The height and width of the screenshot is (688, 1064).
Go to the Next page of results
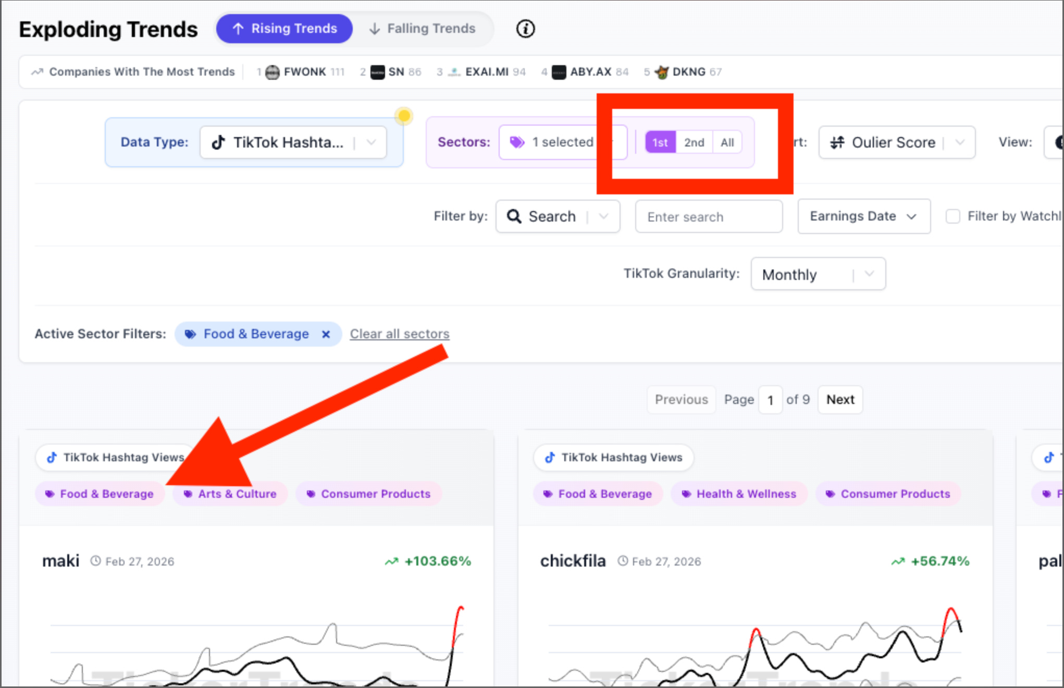pos(840,400)
